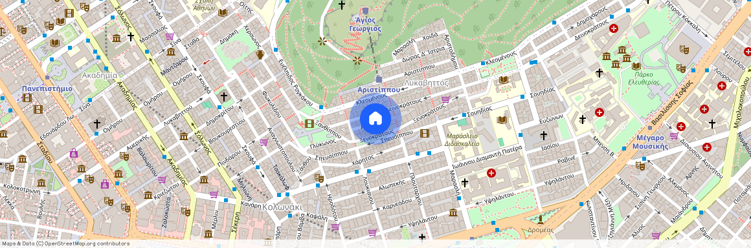This screenshot has width=751, height=248.
Task: Click the Κανάρη street label
Action: point(251,205)
